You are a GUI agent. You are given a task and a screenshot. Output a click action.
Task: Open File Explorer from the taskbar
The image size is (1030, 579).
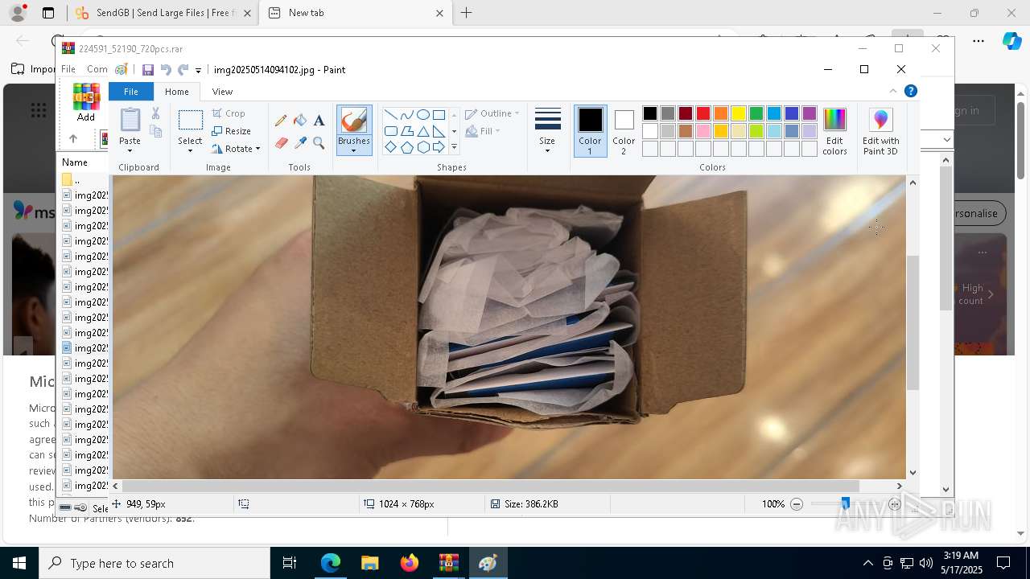[x=369, y=563]
